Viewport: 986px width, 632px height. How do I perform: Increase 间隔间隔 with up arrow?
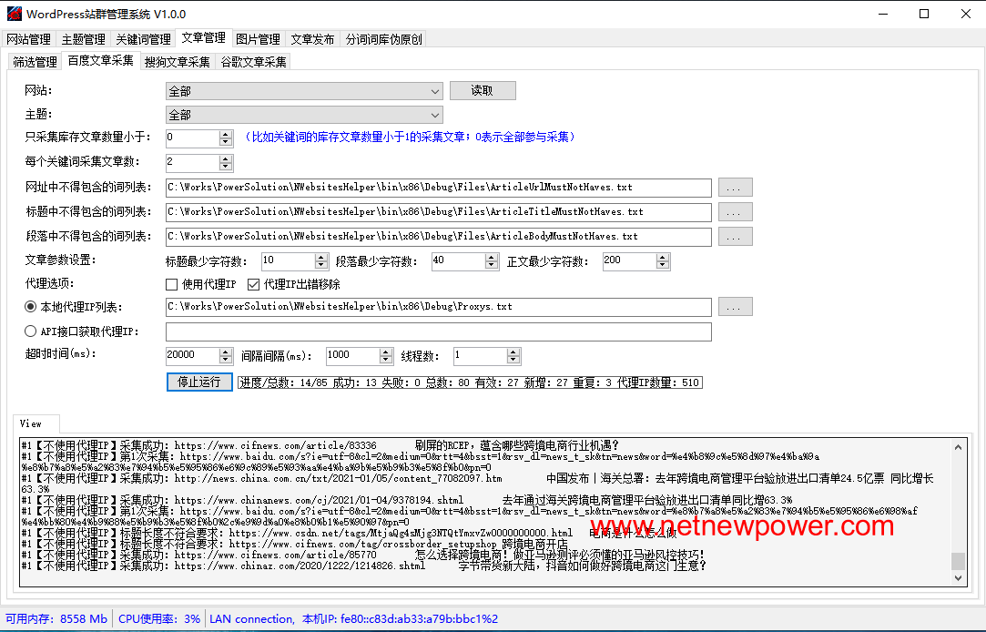pyautogui.click(x=386, y=352)
